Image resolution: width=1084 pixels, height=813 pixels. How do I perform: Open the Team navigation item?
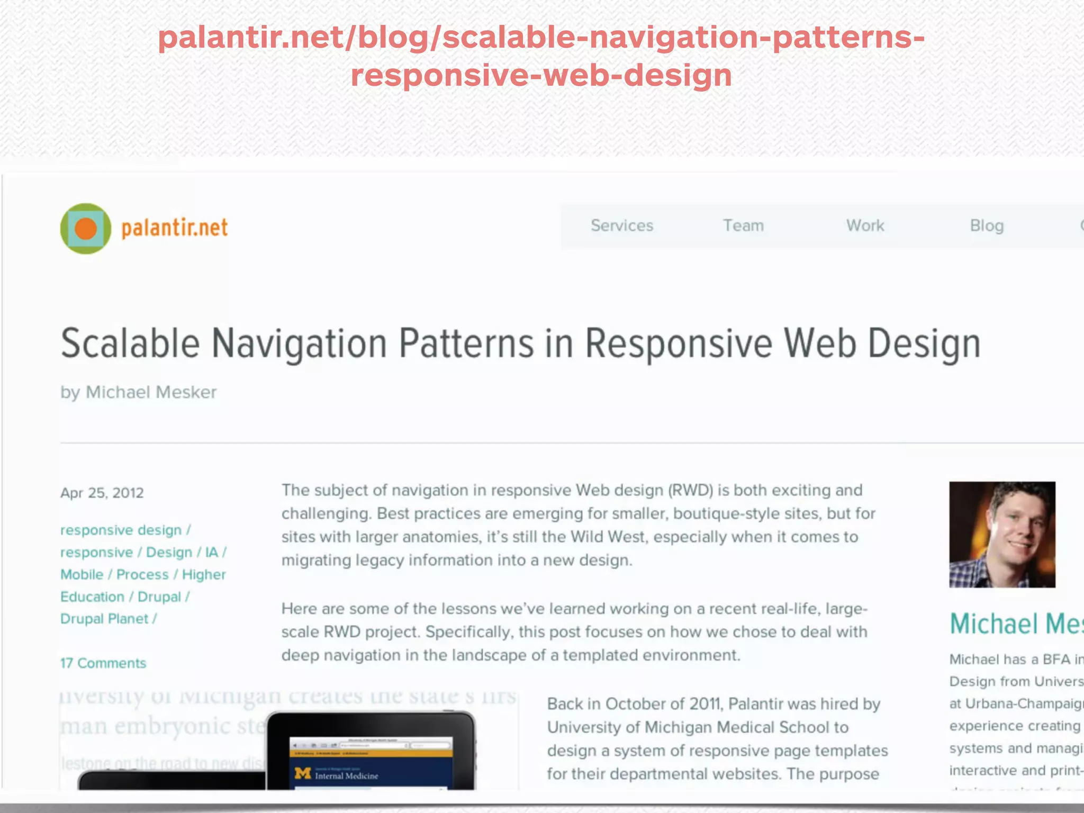pos(744,225)
